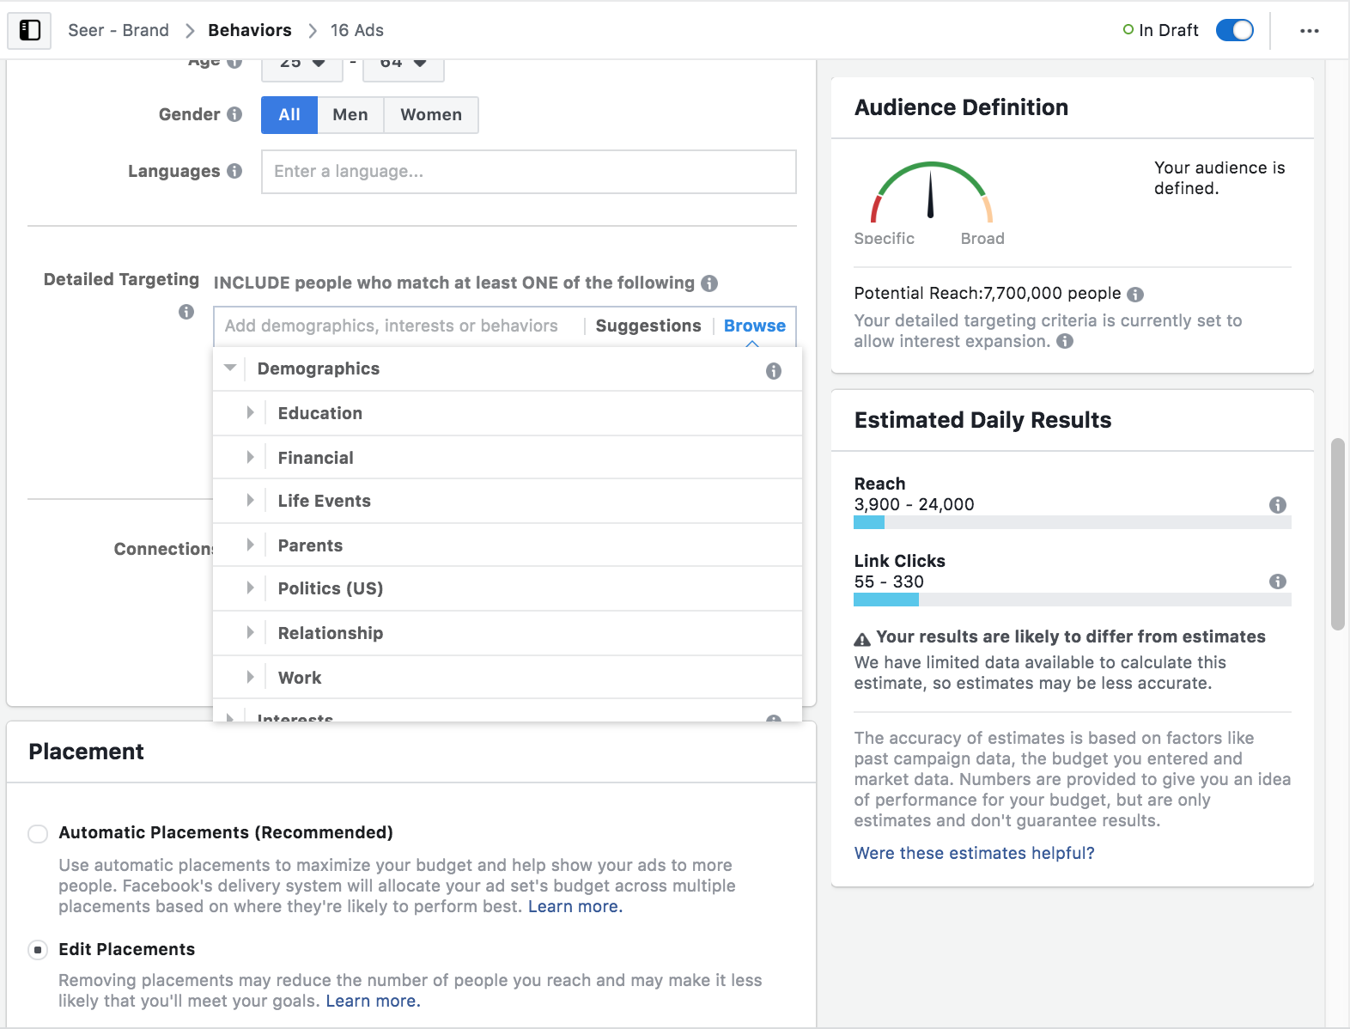Viewport: 1350px width, 1029px height.
Task: Click info icon beside INCLUDE people heading
Action: pos(709,283)
